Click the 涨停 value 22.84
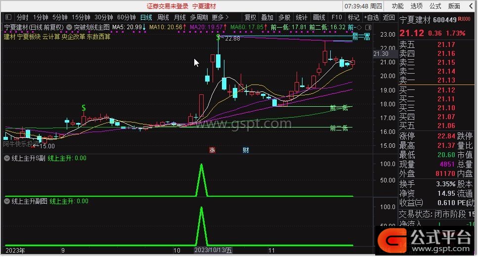The image size is (479, 257). click(x=446, y=136)
